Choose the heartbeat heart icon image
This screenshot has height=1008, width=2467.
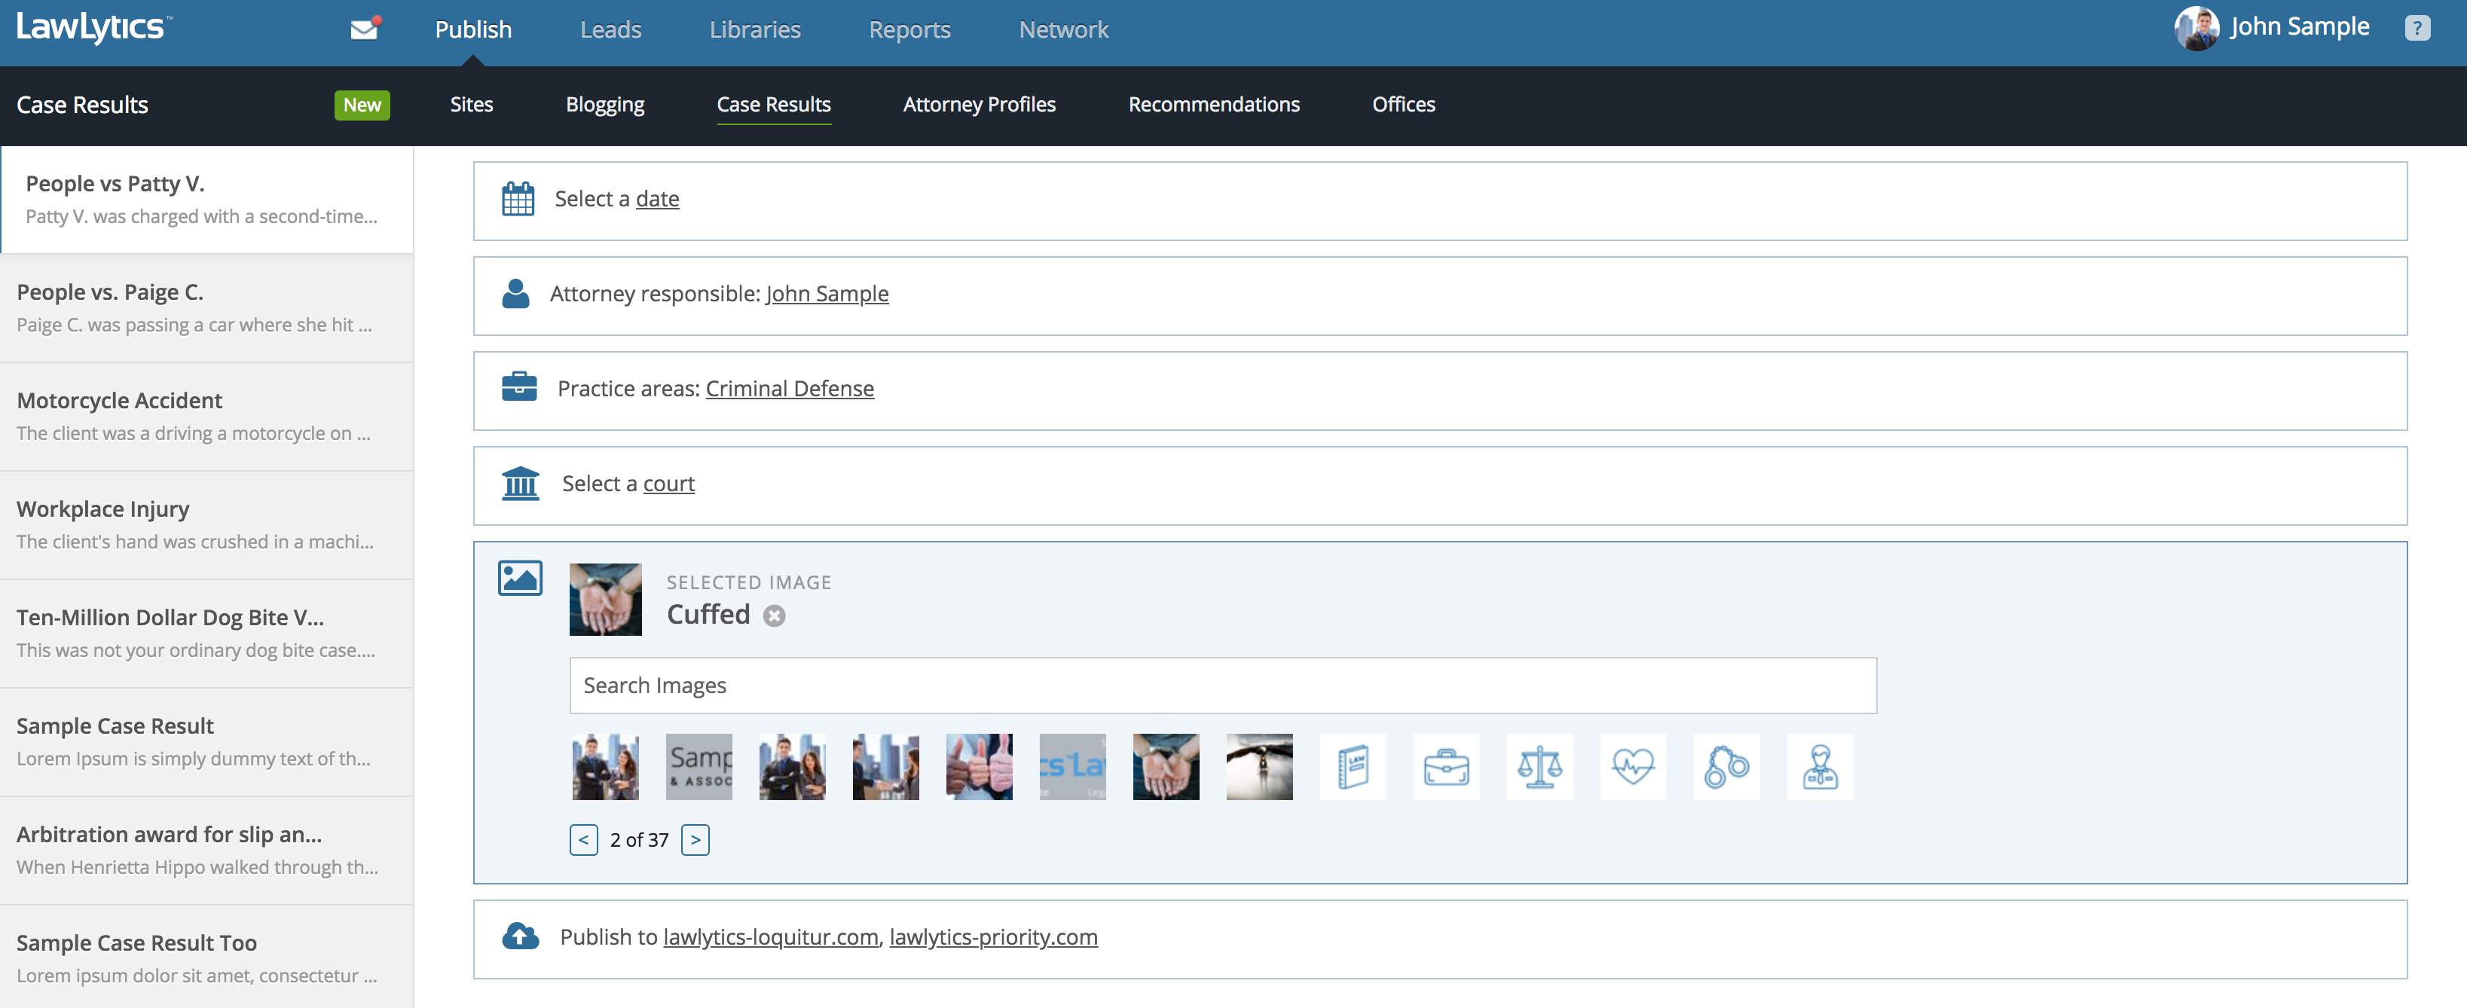click(x=1633, y=767)
